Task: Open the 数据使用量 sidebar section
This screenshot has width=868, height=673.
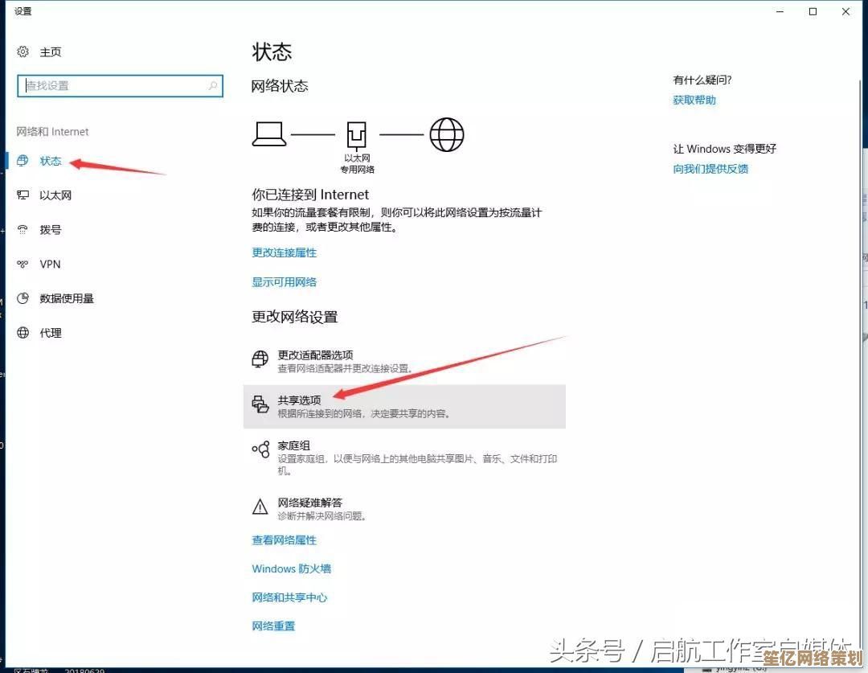Action: tap(67, 298)
